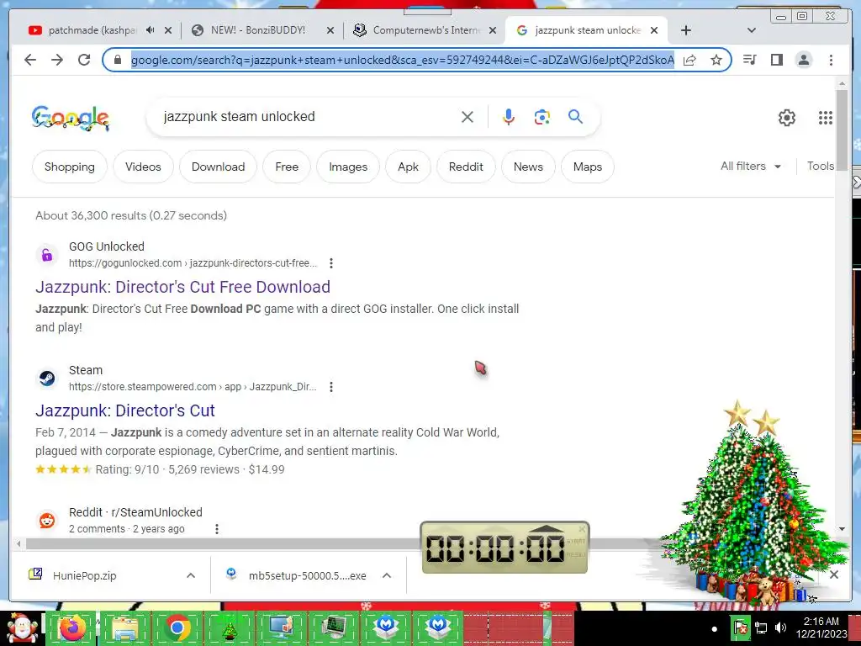The image size is (861, 646).
Task: Open File Explorer from the taskbar
Action: tap(124, 627)
